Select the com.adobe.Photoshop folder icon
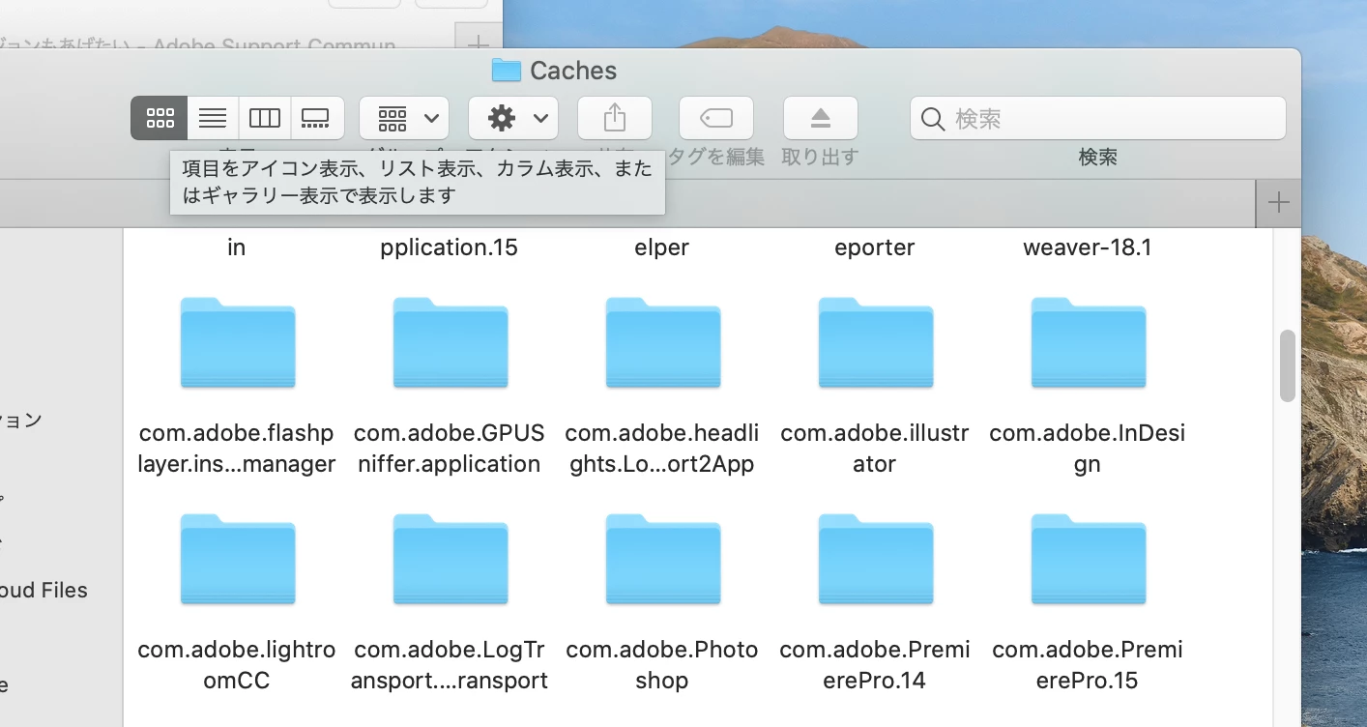The image size is (1367, 727). pos(663,560)
